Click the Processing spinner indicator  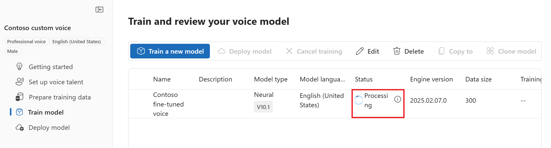358,100
